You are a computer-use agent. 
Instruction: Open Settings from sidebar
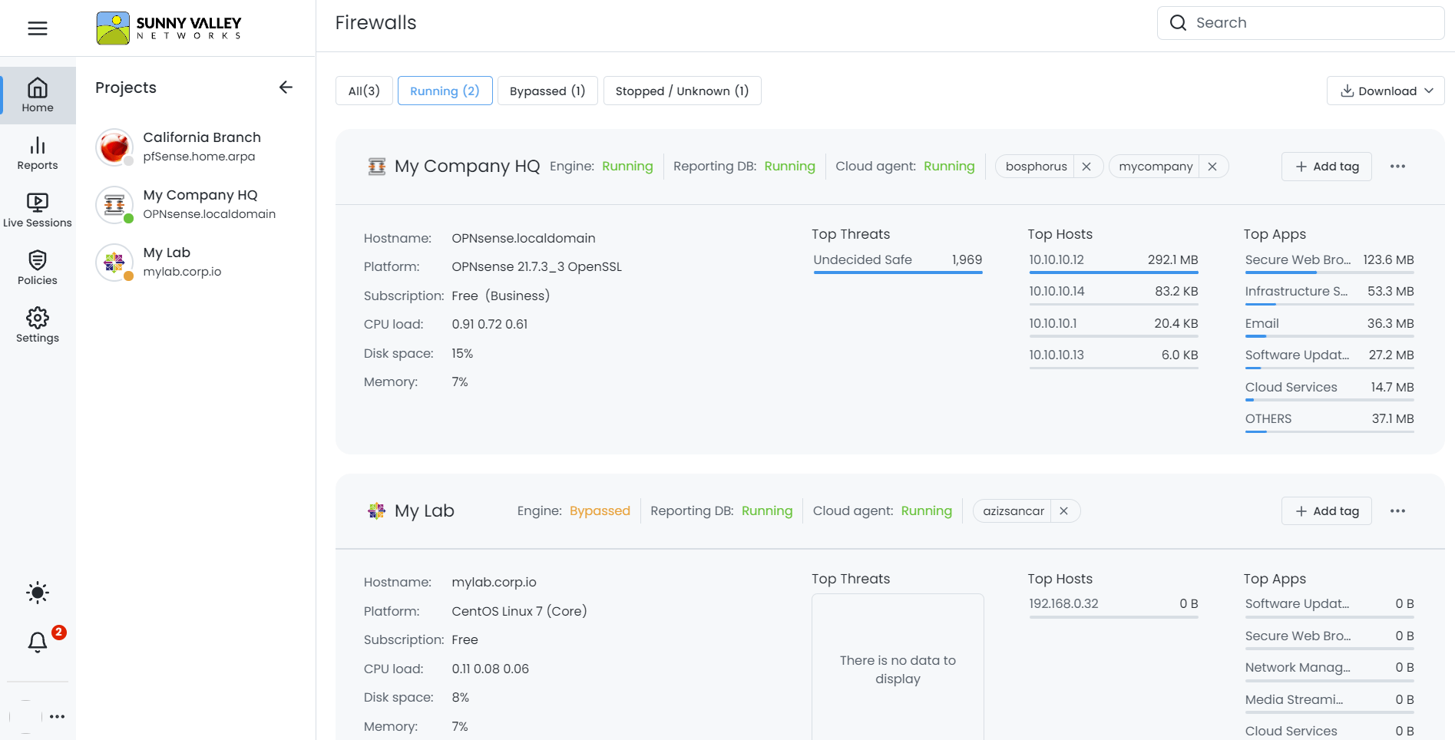click(38, 325)
